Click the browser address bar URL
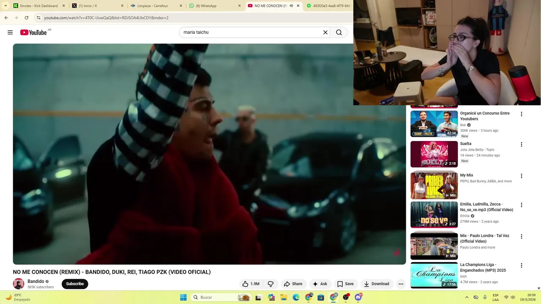 [x=106, y=18]
